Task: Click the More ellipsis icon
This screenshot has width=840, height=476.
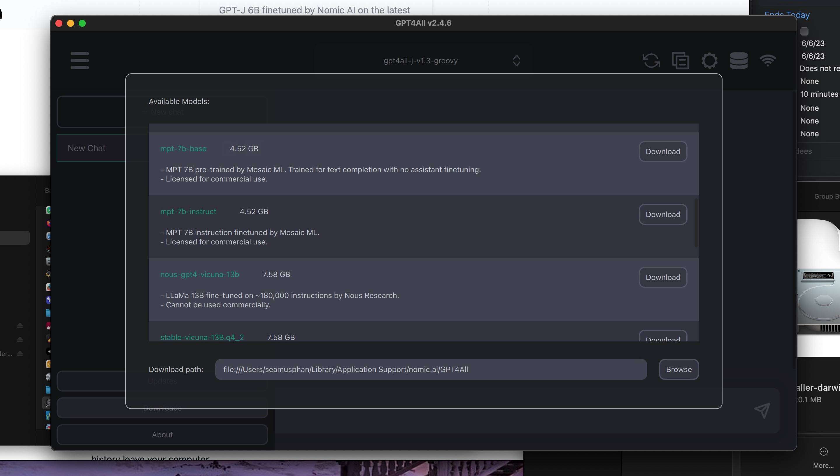Action: [x=823, y=452]
